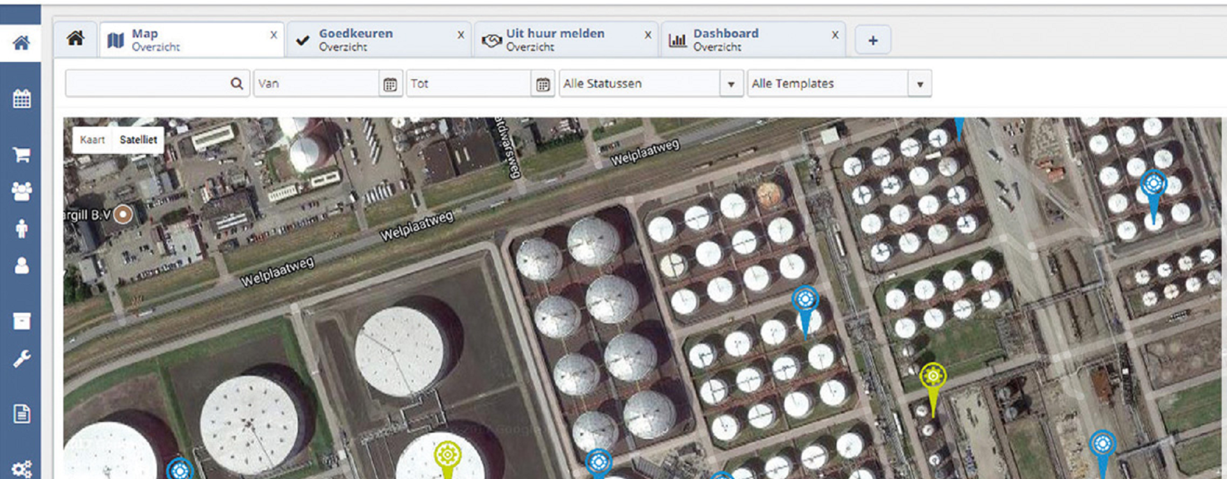Screen dimensions: 1227x479
Task: Add a new tab with plus button
Action: click(x=873, y=40)
